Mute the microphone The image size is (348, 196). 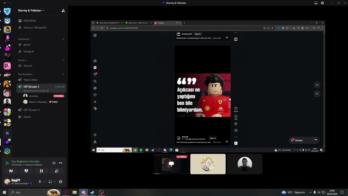[x=40, y=182]
